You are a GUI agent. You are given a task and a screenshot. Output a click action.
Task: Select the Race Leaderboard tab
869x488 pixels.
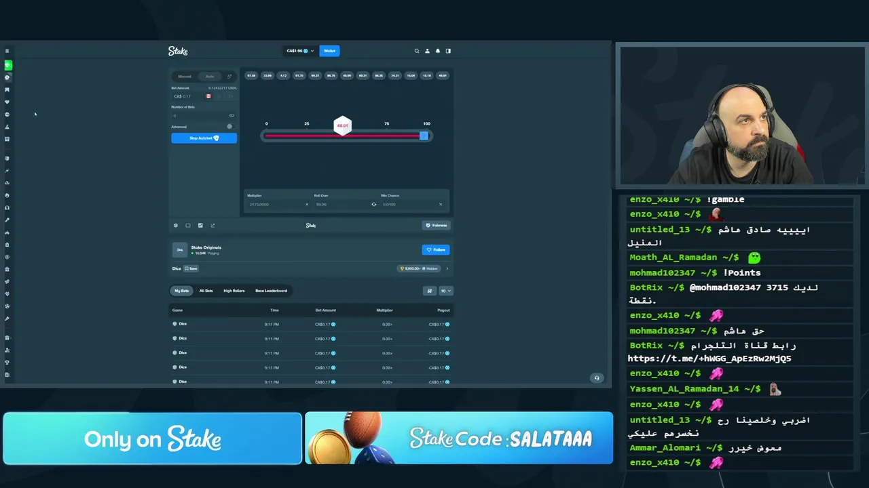271,291
